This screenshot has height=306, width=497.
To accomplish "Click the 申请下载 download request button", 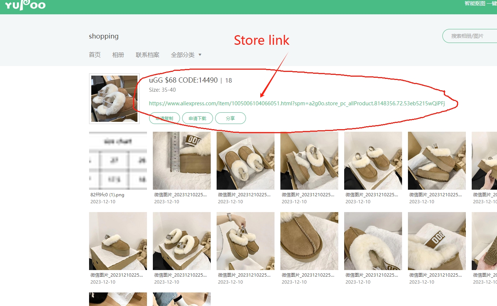I will coord(197,119).
